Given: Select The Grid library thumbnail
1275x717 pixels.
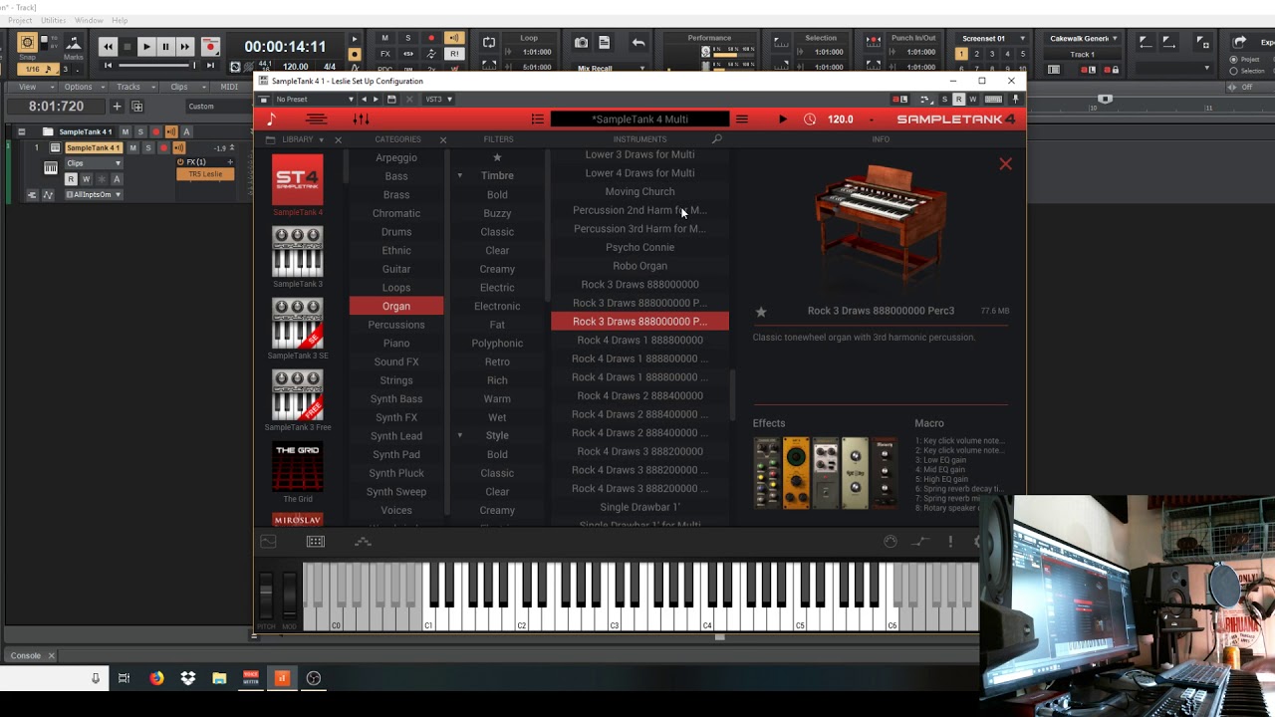Looking at the screenshot, I should pos(297,467).
